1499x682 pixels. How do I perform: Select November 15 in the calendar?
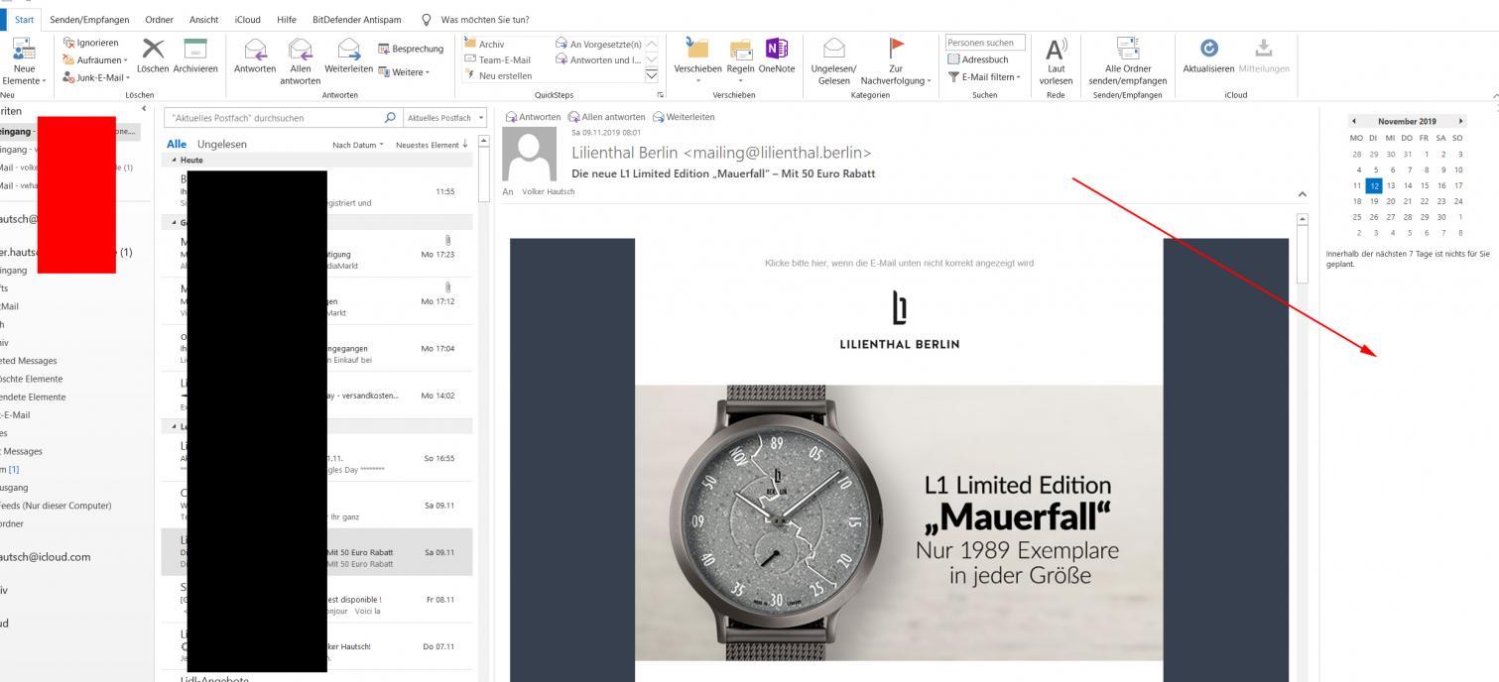pyautogui.click(x=1425, y=185)
